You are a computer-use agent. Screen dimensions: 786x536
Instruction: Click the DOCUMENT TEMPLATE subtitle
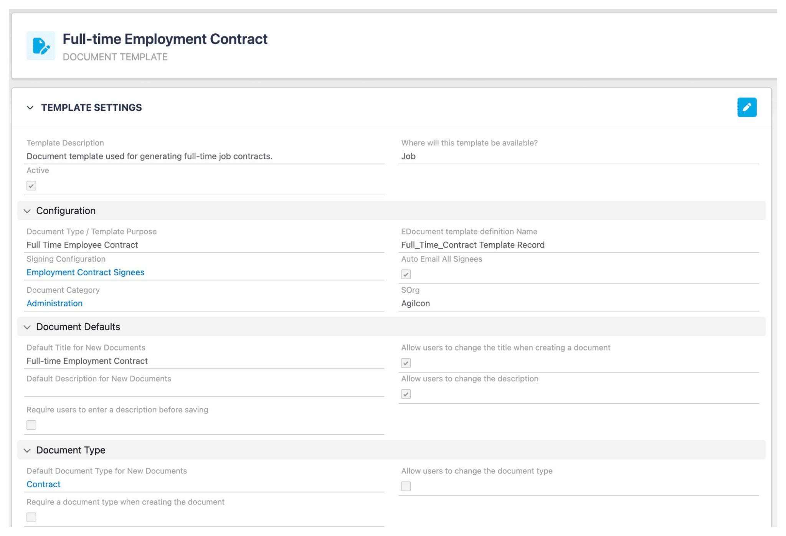point(115,57)
